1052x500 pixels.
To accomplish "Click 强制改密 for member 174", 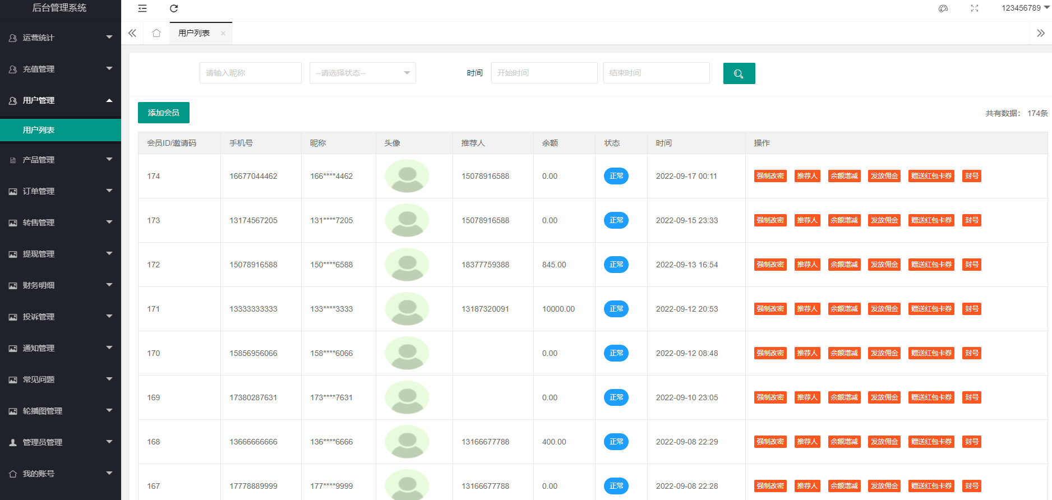I will (x=770, y=176).
